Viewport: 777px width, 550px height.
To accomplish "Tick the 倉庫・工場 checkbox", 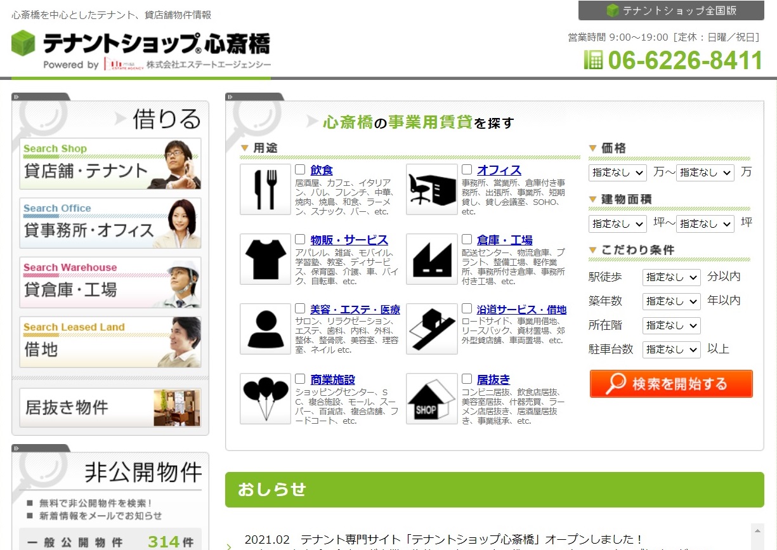I will (467, 240).
